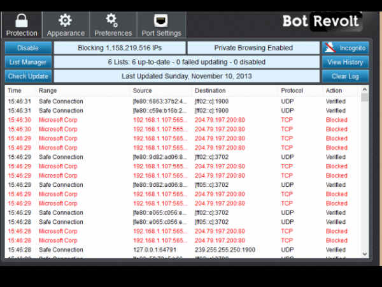Switch to the Appearance tab
Image resolution: width=382 pixels, height=287 pixels.
(x=66, y=25)
